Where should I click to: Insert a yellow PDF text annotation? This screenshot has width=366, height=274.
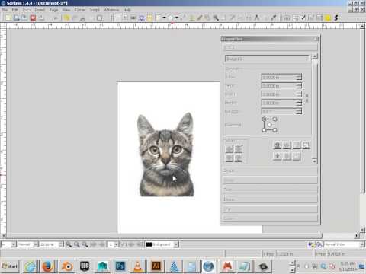328,18
